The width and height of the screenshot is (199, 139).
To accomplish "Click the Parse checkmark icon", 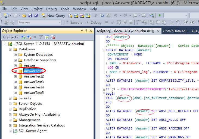I will (112, 23).
